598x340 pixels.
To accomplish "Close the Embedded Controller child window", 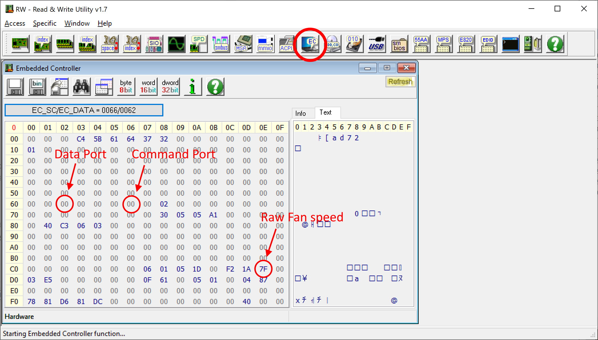I will pyautogui.click(x=406, y=68).
